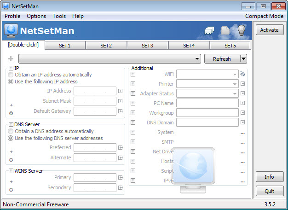Click the light bulb tips icon
288x210 pixels.
(x=242, y=30)
